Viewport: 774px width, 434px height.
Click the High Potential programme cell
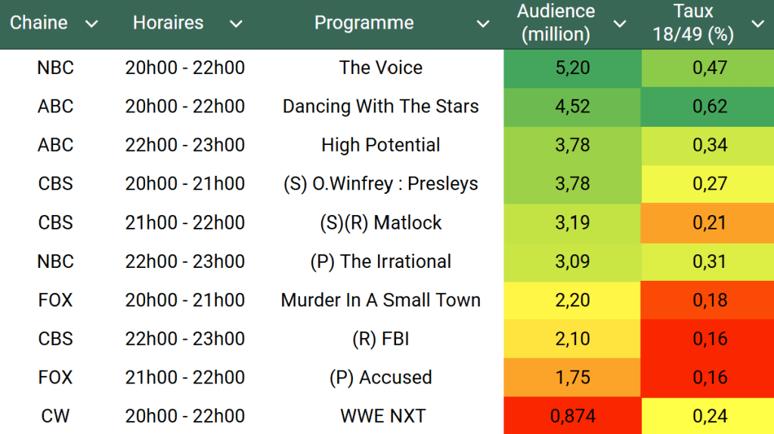click(x=380, y=145)
